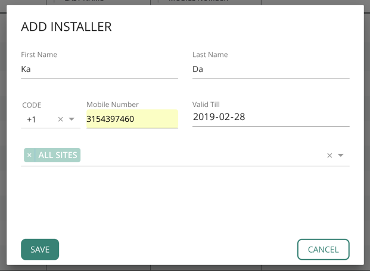Click the Last Name label
This screenshot has height=271, width=370.
[x=210, y=55]
